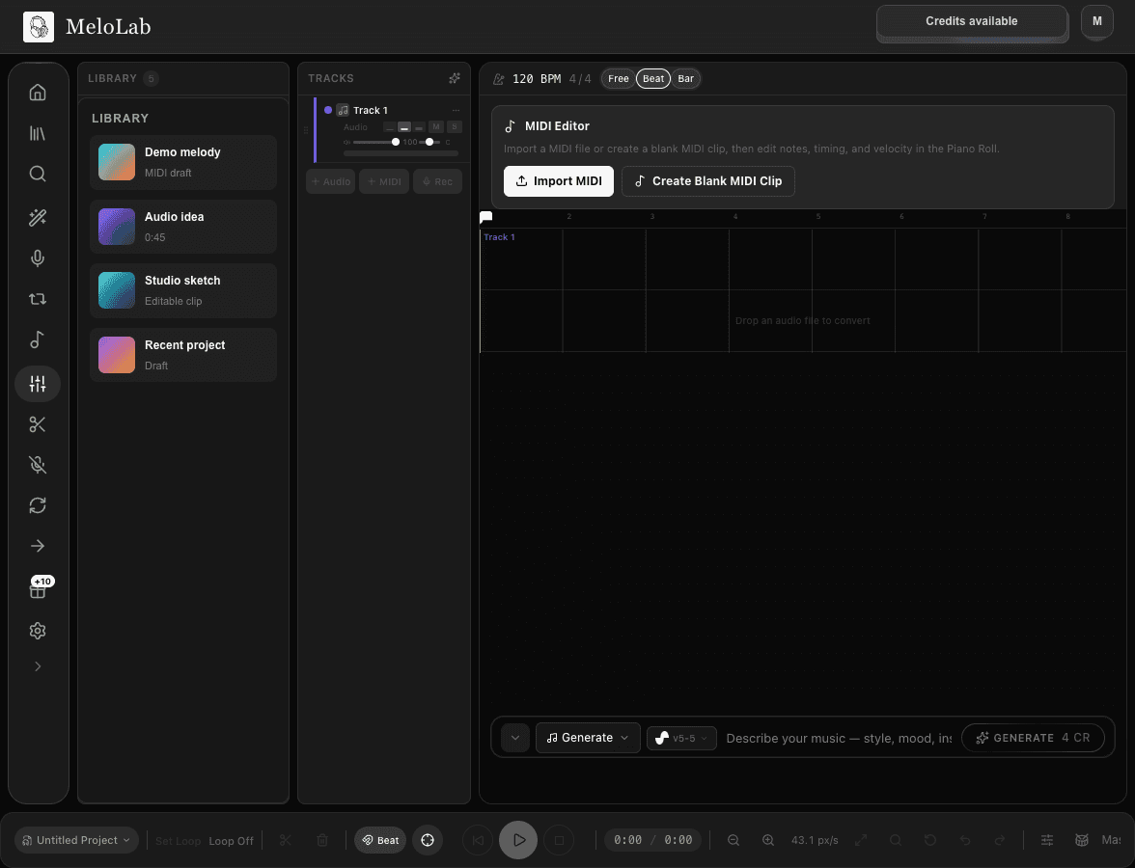Click the Credits available button
This screenshot has height=868, width=1135.
point(971,21)
